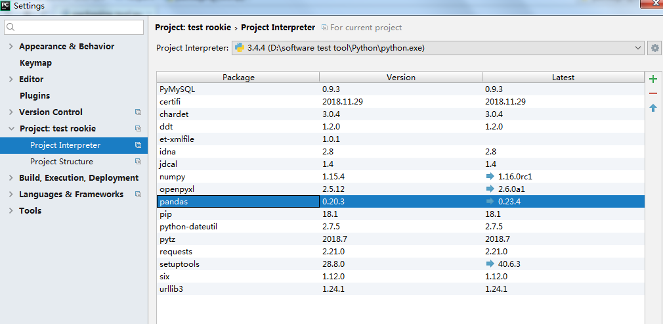Select the requests package row
The height and width of the screenshot is (324, 663).
coord(238,252)
